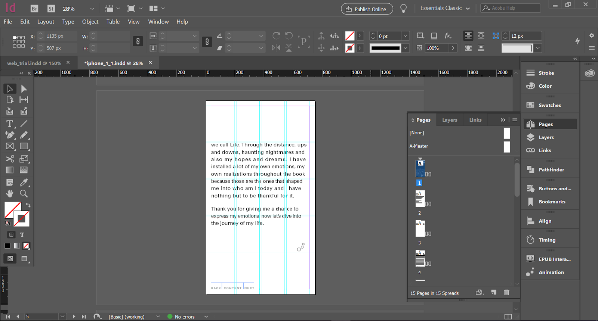Toggle constrain proportions for width and height
The image size is (598, 321).
(138, 41)
